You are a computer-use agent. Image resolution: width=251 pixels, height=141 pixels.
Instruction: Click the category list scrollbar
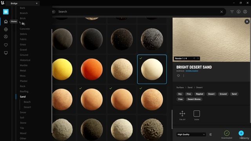pos(52,81)
